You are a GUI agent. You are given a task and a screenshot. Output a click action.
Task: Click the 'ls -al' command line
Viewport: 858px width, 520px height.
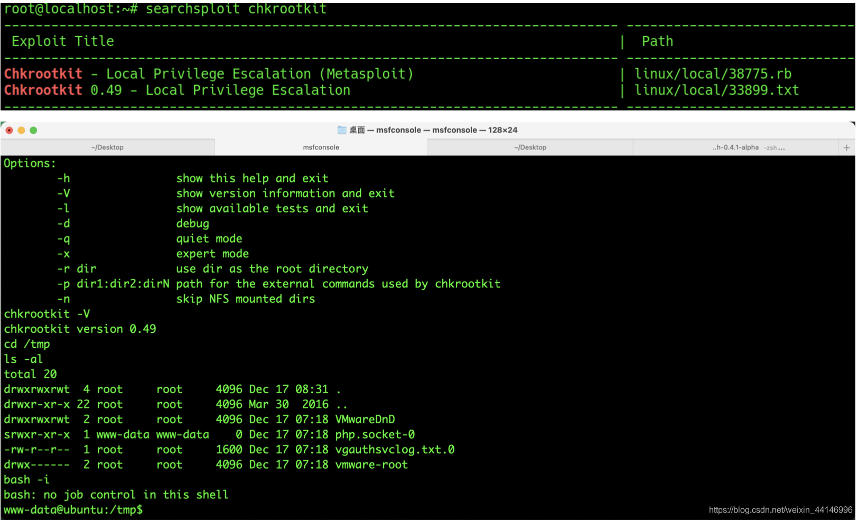tap(23, 359)
